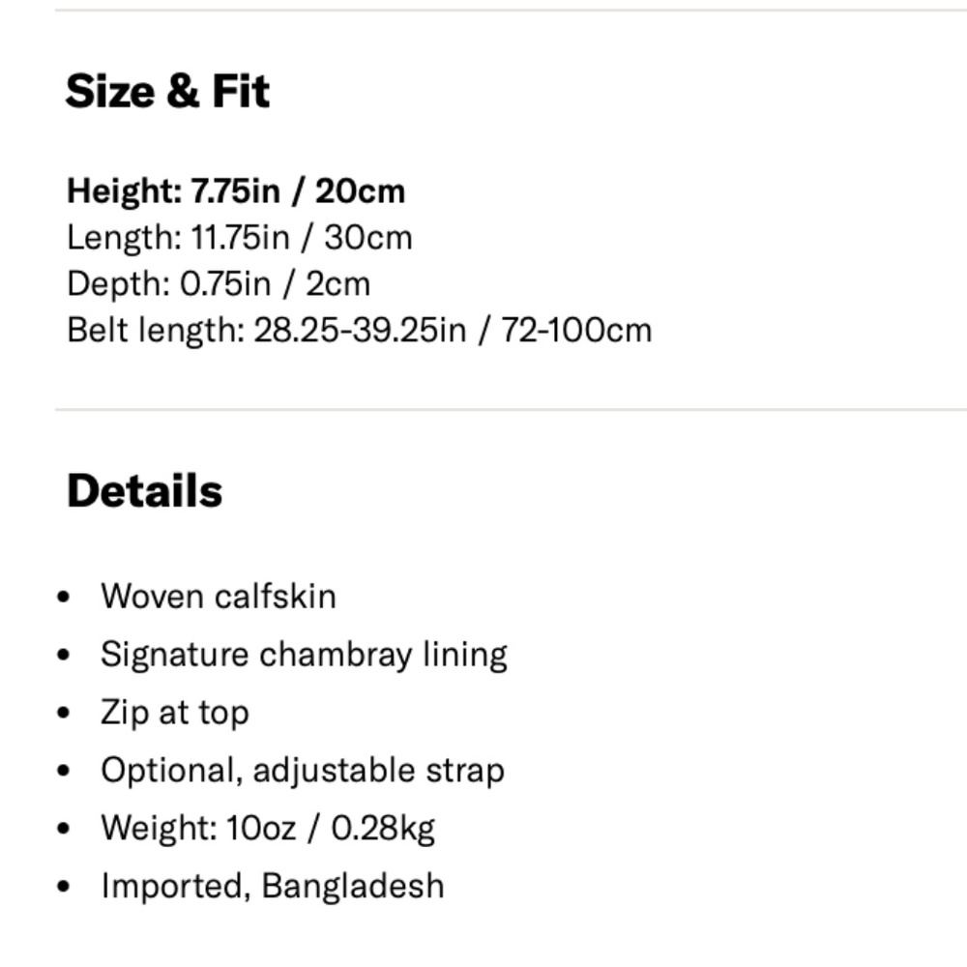Click the bullet beside Optional, adjustable strap
This screenshot has width=967, height=967.
63,771
